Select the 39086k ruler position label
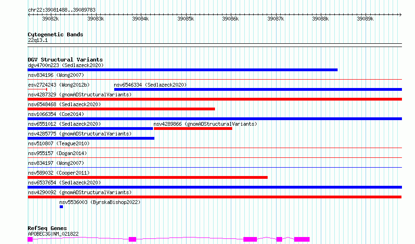Screen dimensions: 415x244 [230, 19]
